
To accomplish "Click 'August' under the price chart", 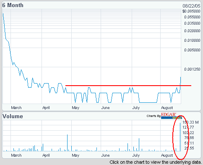I will (167, 108).
